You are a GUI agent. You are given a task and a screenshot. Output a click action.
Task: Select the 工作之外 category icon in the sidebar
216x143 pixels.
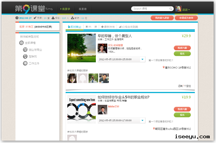point(25,63)
